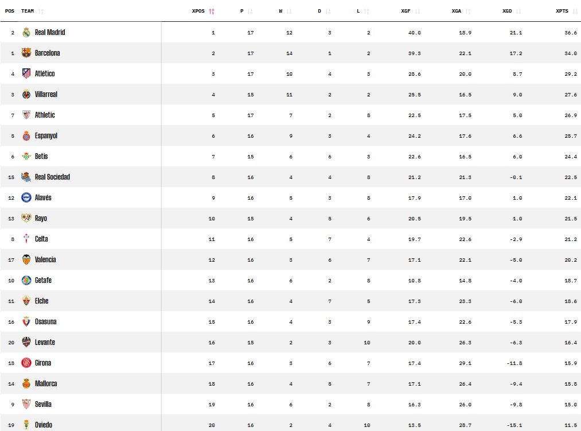
Task: Click the Real Madrid club crest
Action: pos(26,33)
